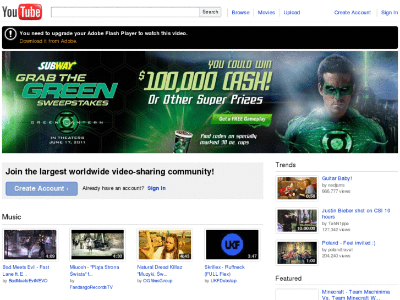Screen dimensions: 400x300
Task: Open the FandangoRecordsTV channel link
Action: pyautogui.click(x=91, y=287)
